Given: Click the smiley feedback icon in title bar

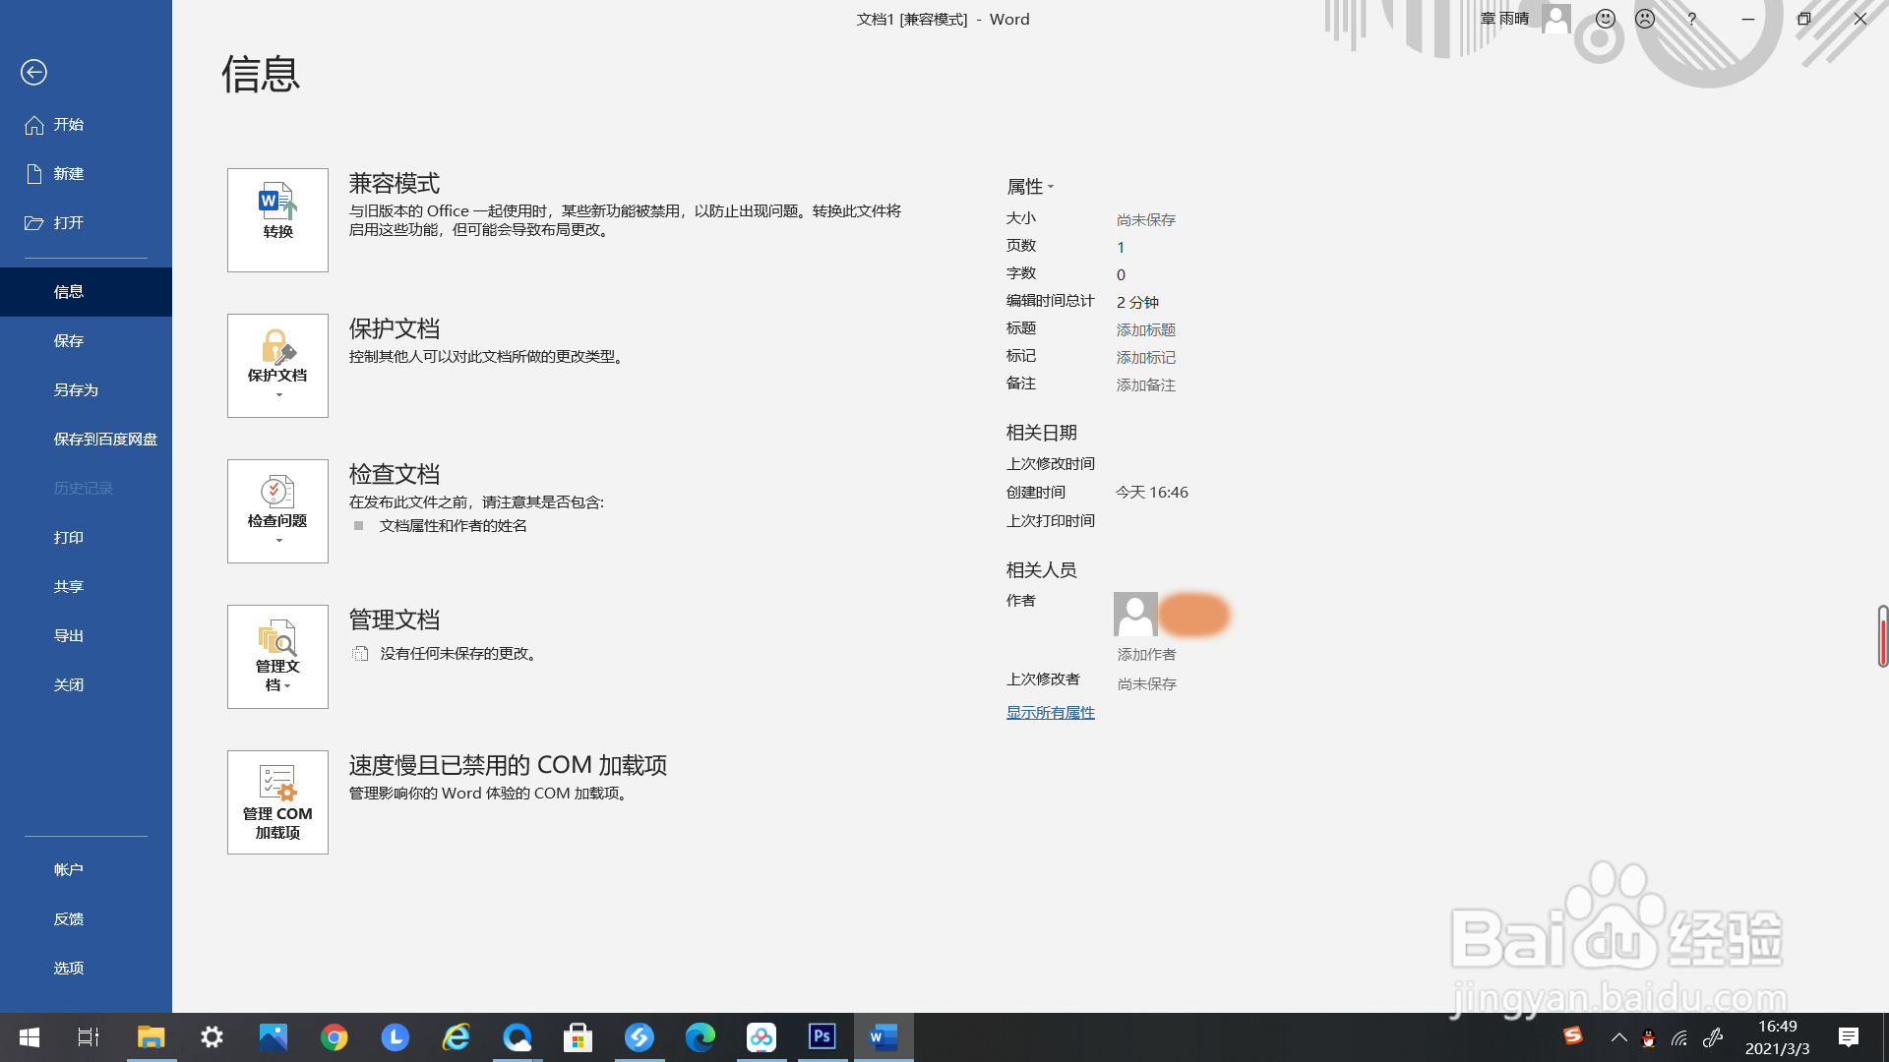Looking at the screenshot, I should tap(1605, 19).
